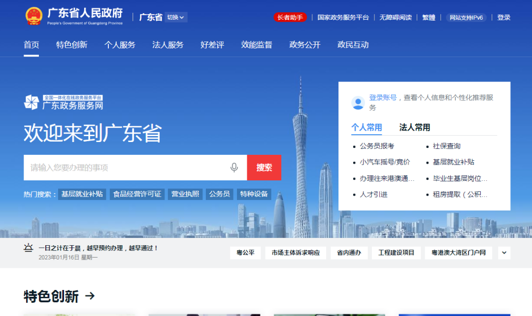
Task: Select the 营业执照 hot search tag
Action: coord(185,194)
